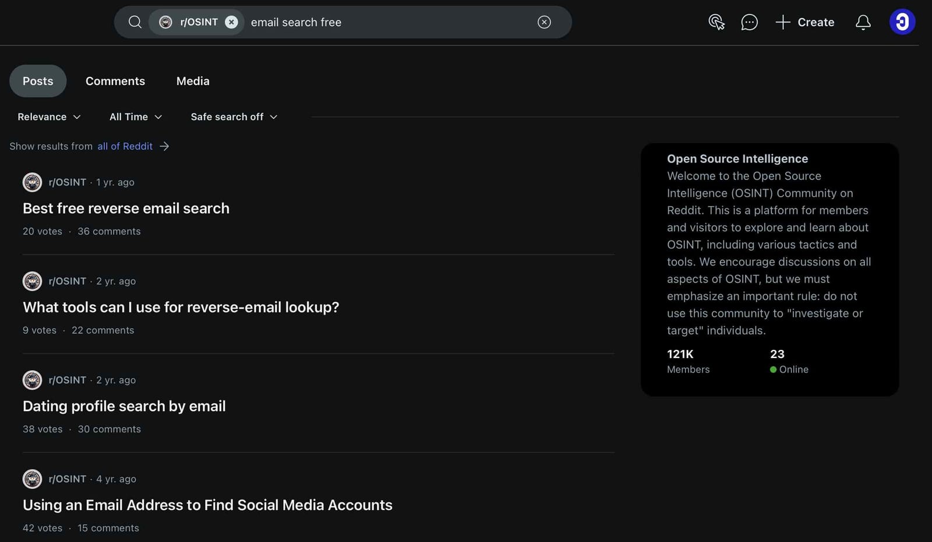Click the notification bell icon

coord(863,22)
